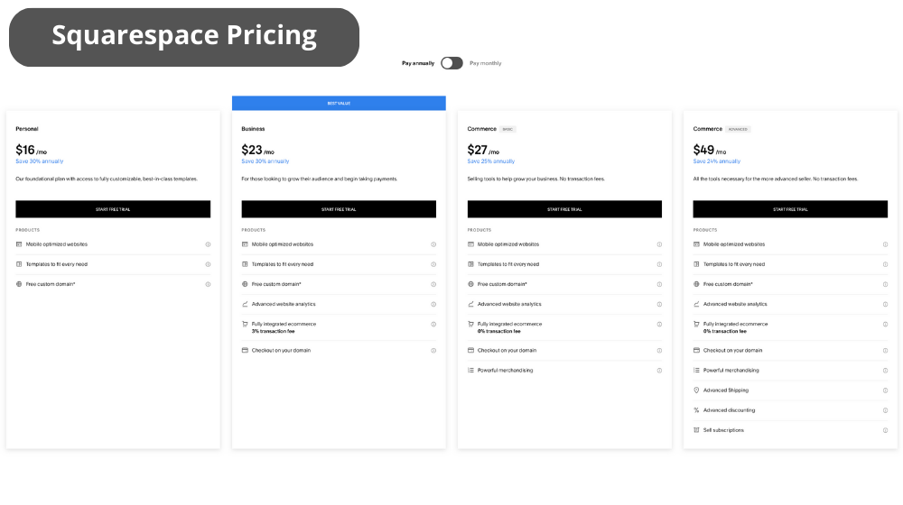
Task: Select the Pay monthly label
Action: pos(486,63)
